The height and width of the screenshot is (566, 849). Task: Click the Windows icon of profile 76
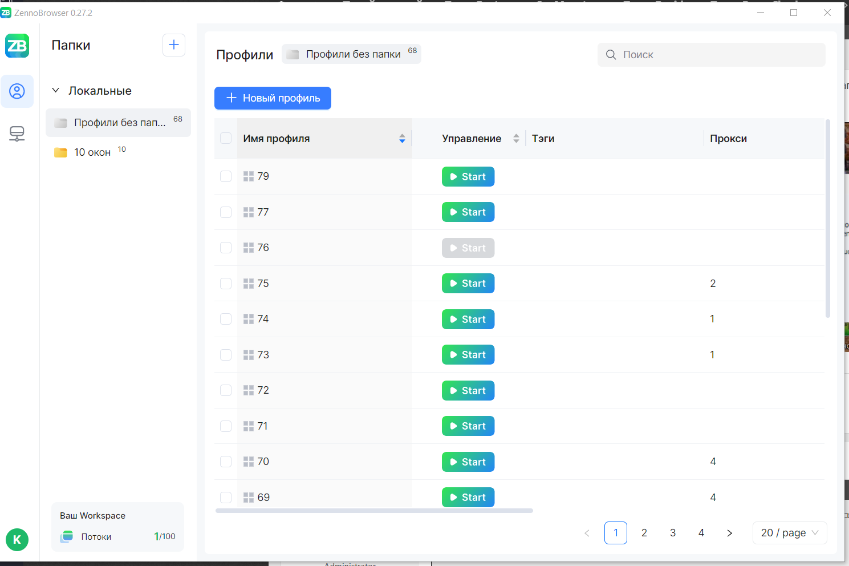click(x=249, y=248)
